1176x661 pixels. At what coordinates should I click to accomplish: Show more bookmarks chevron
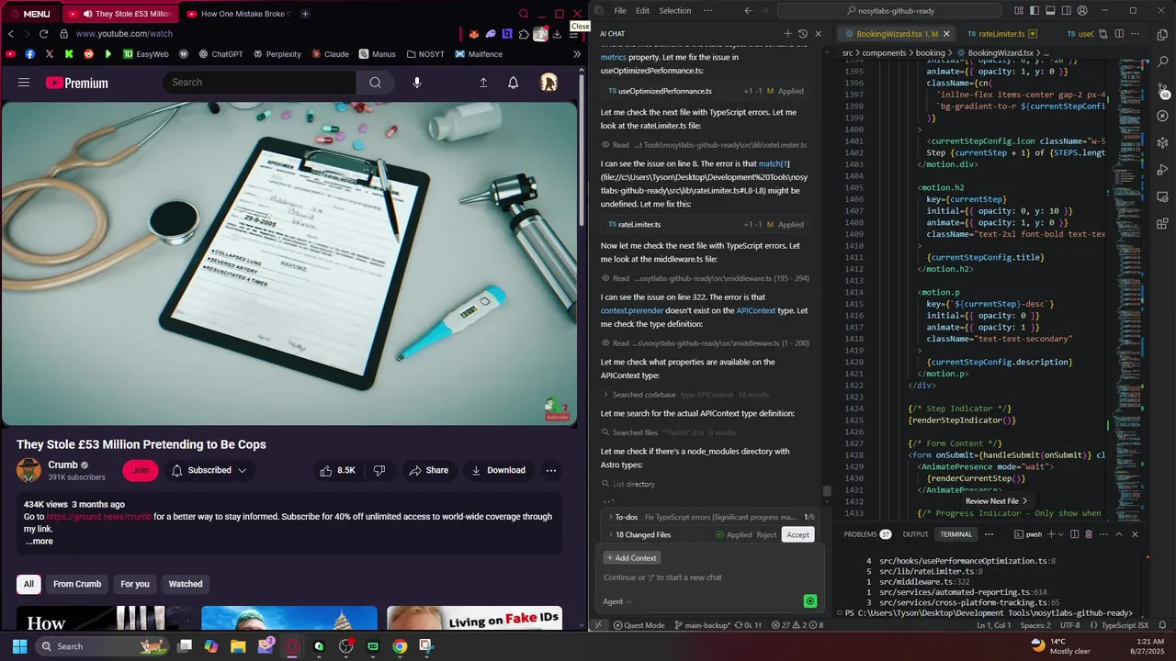coord(577,54)
